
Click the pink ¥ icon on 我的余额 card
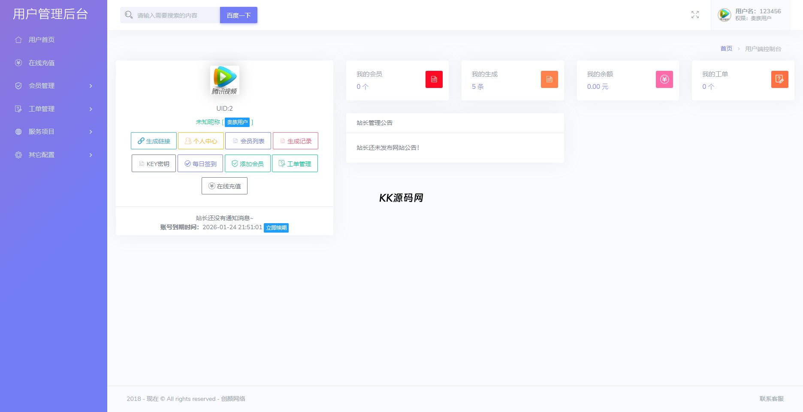tap(664, 79)
